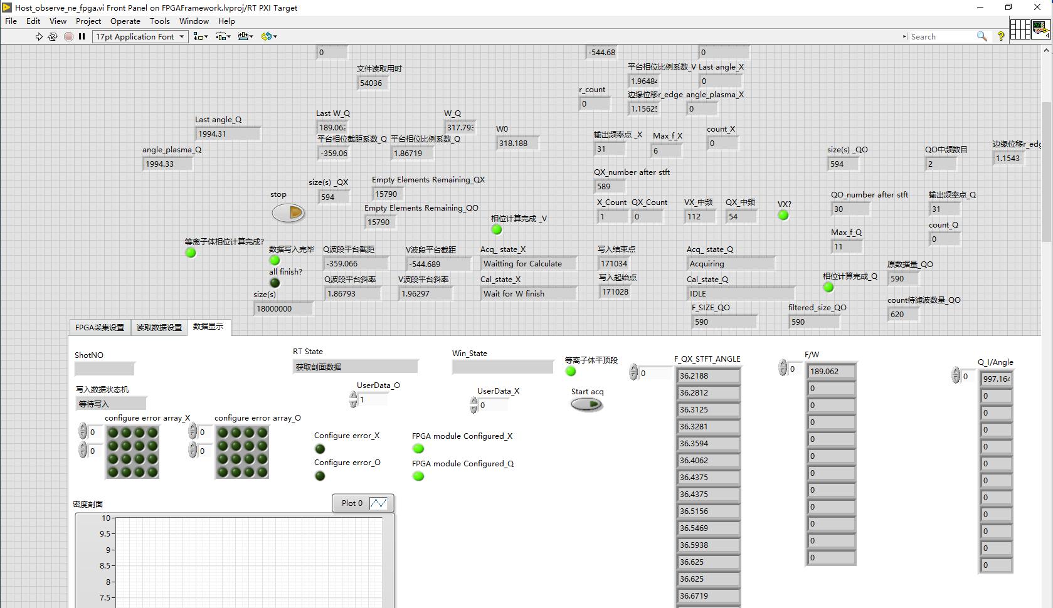Toggle the Start acq switch
Screen dimensions: 1053x608
click(586, 404)
